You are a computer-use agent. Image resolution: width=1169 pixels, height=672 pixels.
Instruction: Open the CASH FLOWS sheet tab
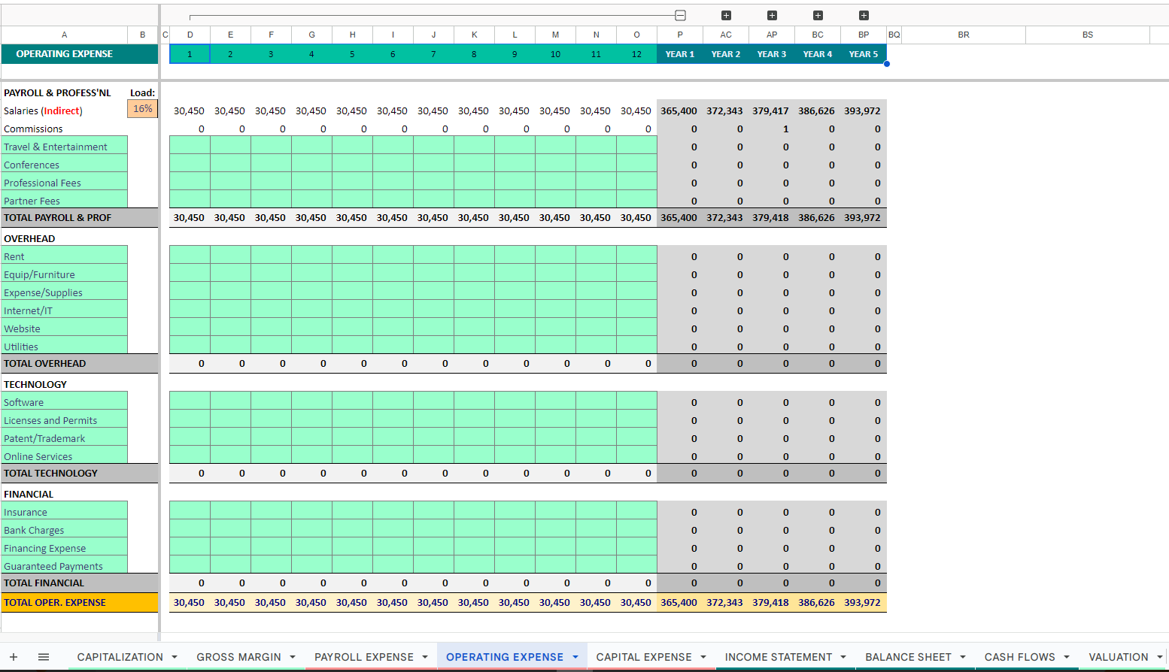coord(1019,657)
